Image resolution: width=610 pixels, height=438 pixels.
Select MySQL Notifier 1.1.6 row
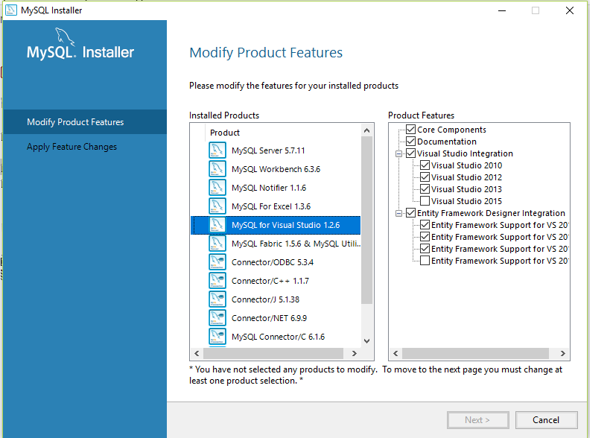276,188
